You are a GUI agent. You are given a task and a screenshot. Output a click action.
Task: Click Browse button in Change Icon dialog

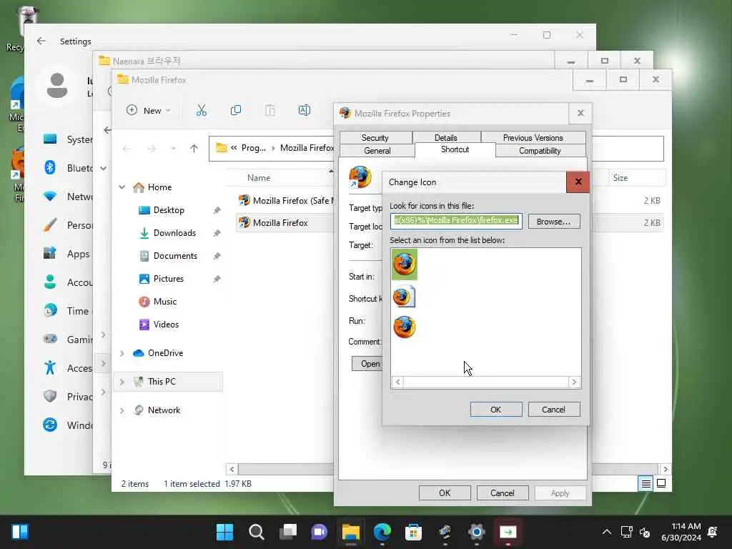coord(554,222)
